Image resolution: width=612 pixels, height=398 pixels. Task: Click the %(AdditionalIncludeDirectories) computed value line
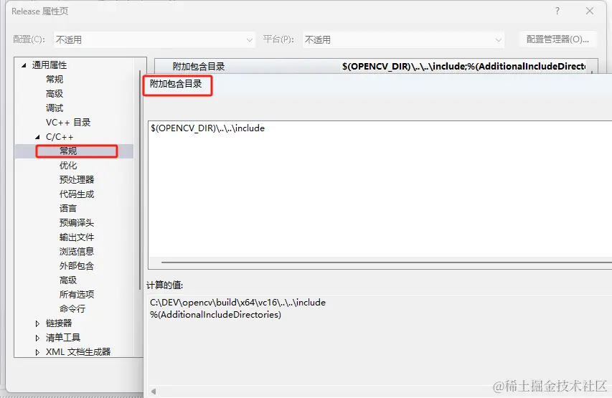(x=215, y=315)
